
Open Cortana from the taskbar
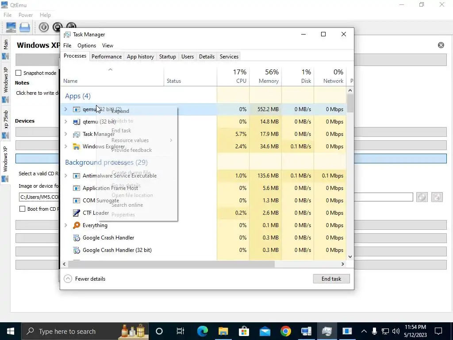(159, 331)
